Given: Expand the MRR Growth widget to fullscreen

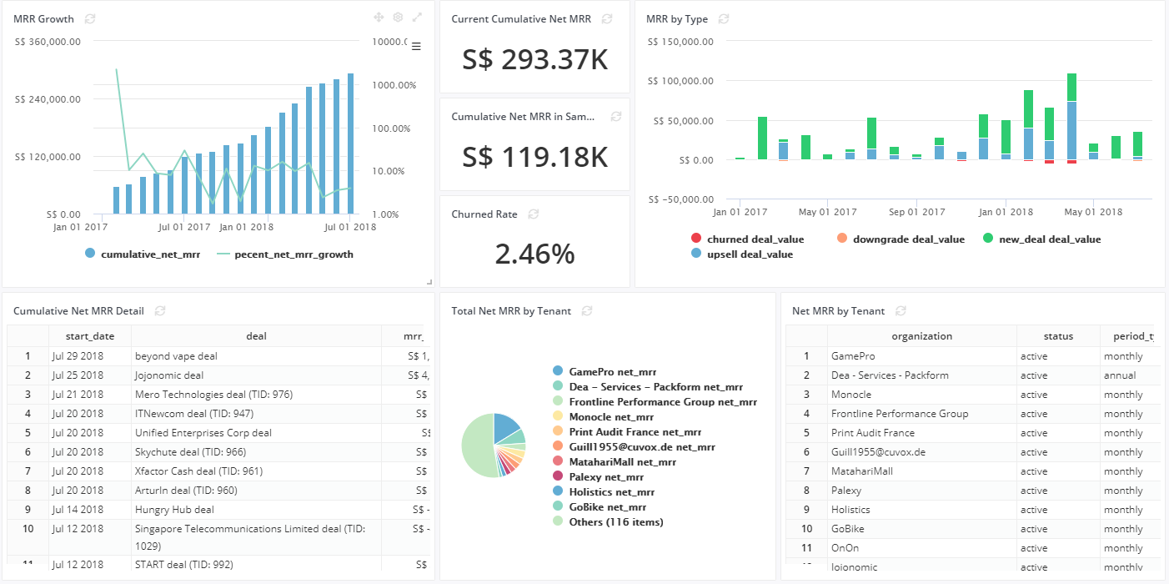Looking at the screenshot, I should tap(419, 17).
